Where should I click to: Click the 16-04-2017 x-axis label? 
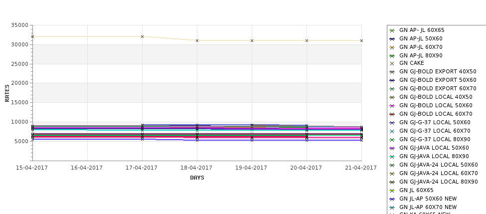87,168
